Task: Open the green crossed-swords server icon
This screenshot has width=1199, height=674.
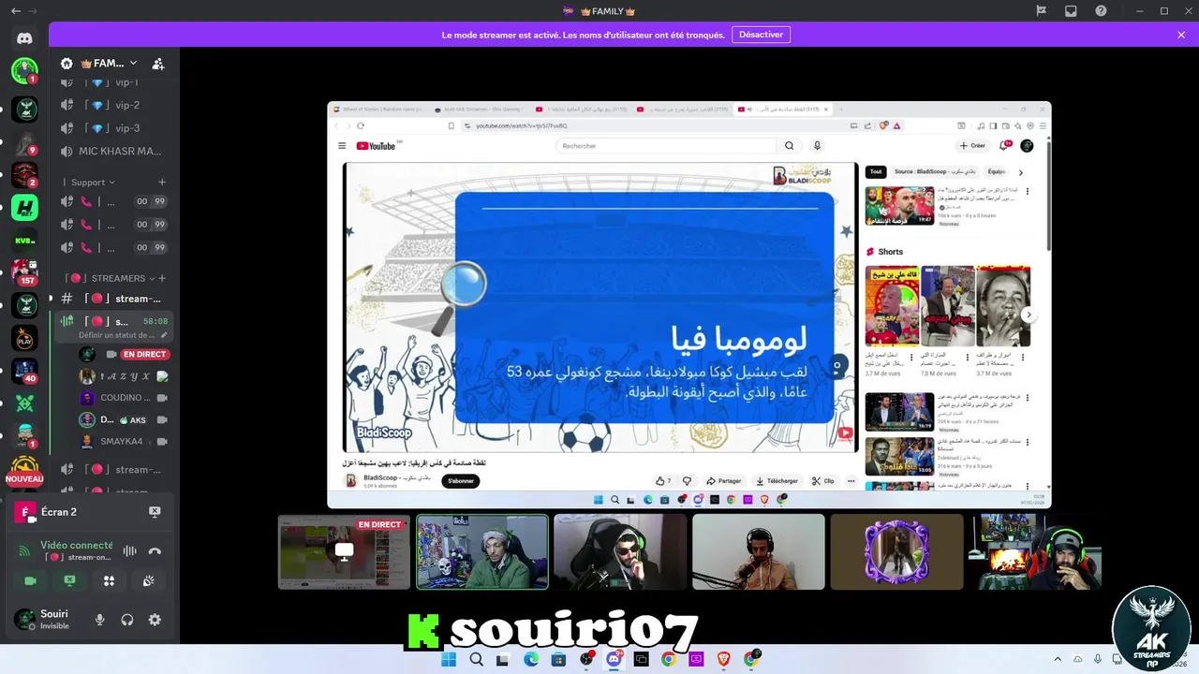Action: [x=24, y=403]
